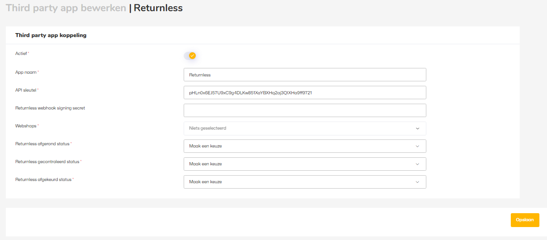This screenshot has width=547, height=240.
Task: Click the API sleutel input field
Action: pos(304,93)
